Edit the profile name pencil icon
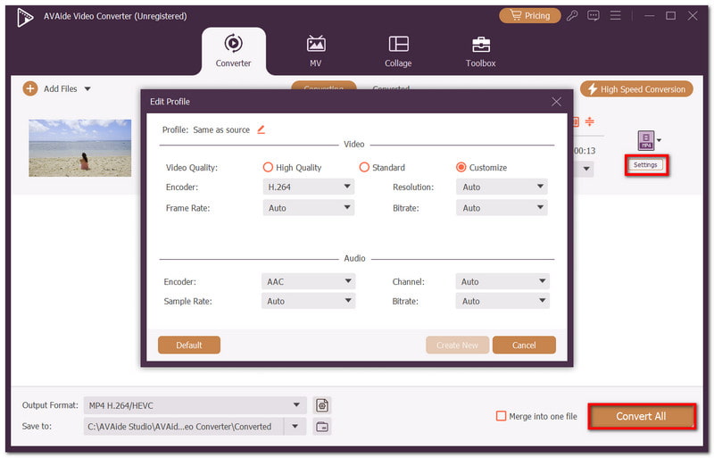 coord(261,129)
